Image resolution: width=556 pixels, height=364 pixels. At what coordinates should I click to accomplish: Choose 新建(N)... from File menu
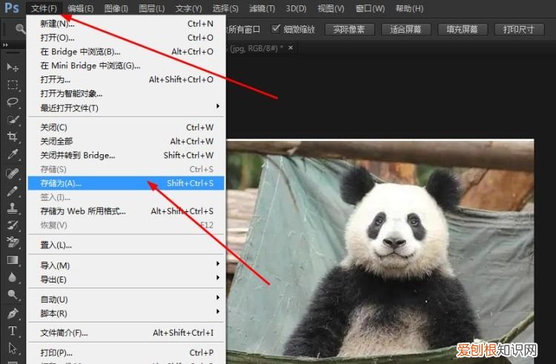126,24
